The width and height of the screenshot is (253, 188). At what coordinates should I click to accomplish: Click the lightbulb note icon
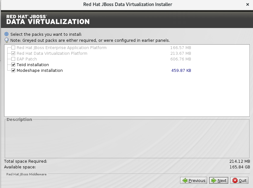(6, 40)
